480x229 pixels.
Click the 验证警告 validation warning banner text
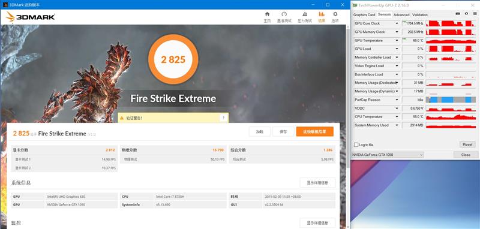[x=134, y=118]
